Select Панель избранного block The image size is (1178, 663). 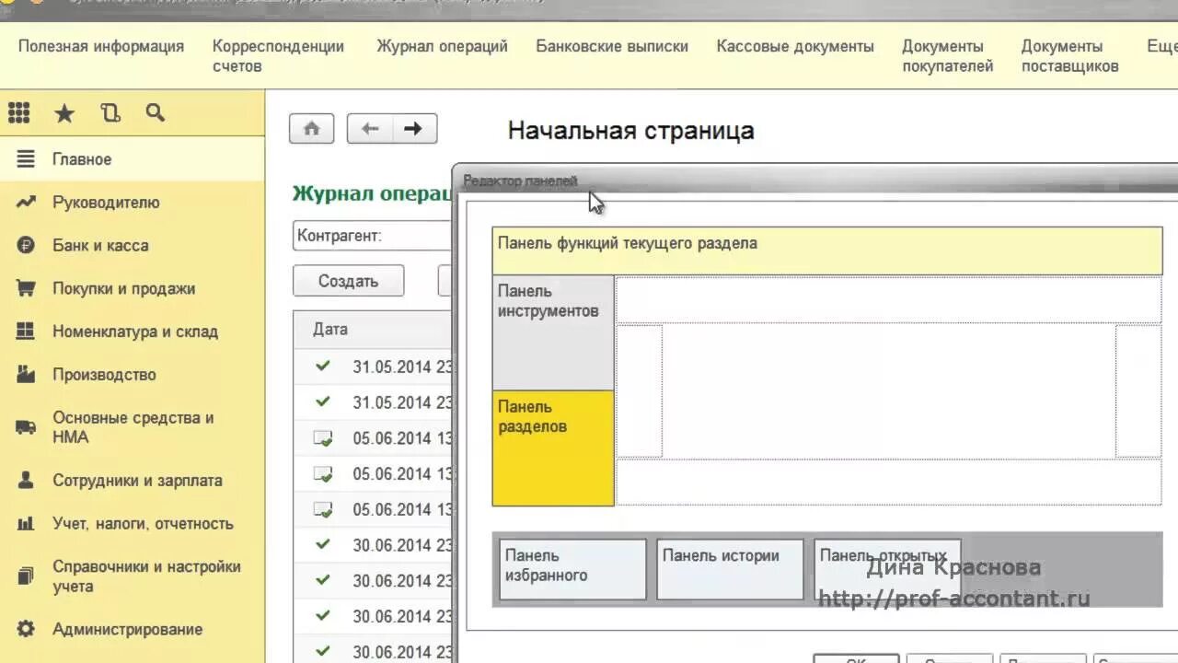click(572, 570)
